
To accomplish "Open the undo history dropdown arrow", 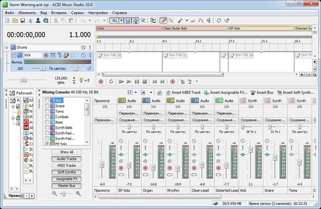I will pos(90,20).
